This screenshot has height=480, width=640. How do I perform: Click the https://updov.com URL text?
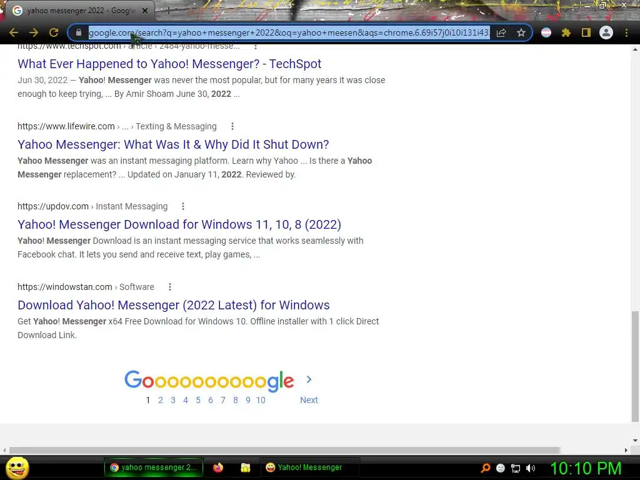53,206
